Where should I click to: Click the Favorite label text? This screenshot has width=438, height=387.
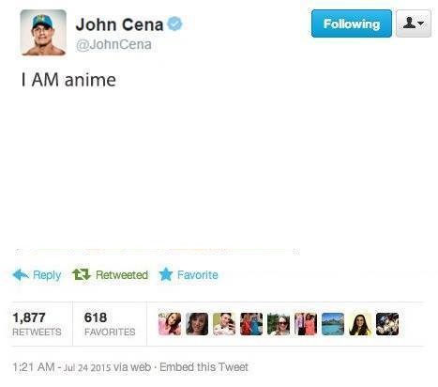click(198, 275)
